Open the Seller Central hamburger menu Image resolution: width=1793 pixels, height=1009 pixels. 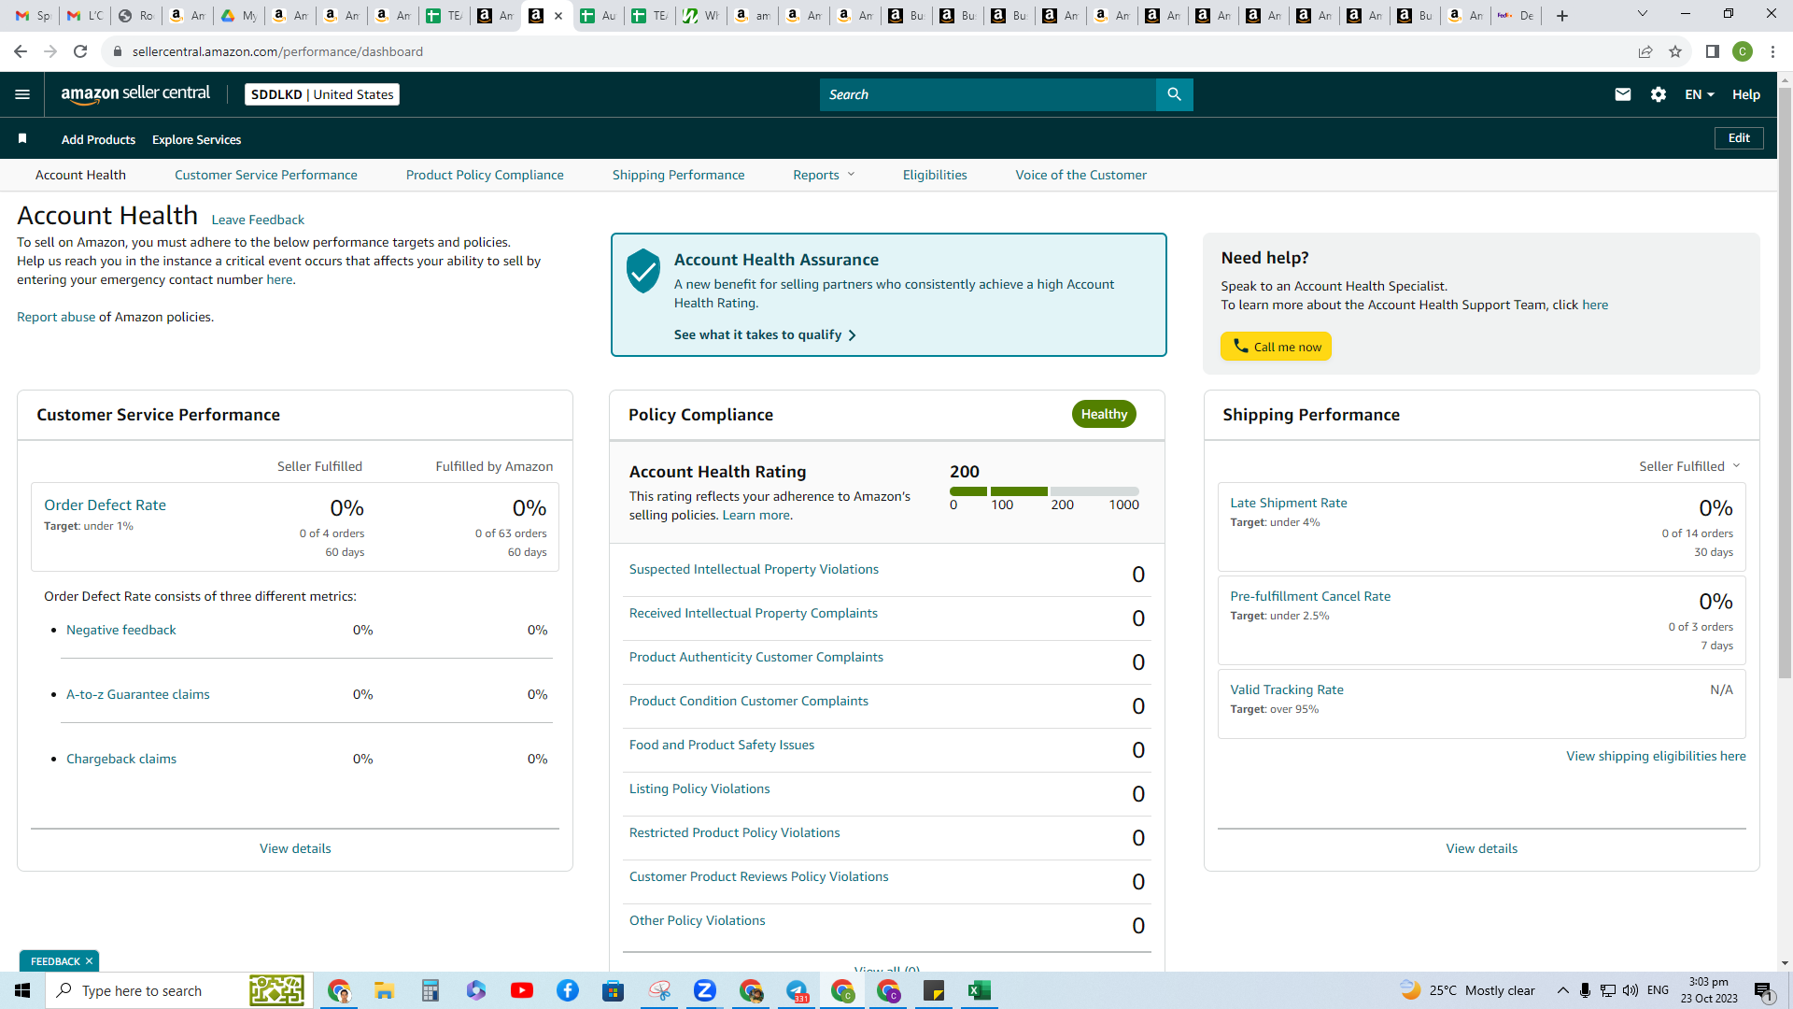pos(22,94)
